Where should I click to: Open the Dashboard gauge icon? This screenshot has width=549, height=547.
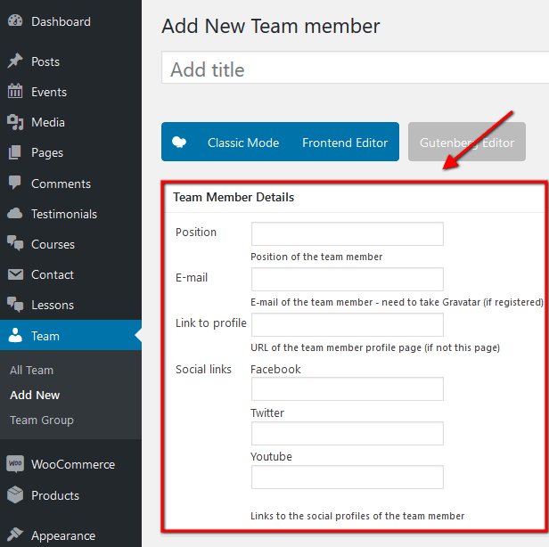tap(15, 21)
